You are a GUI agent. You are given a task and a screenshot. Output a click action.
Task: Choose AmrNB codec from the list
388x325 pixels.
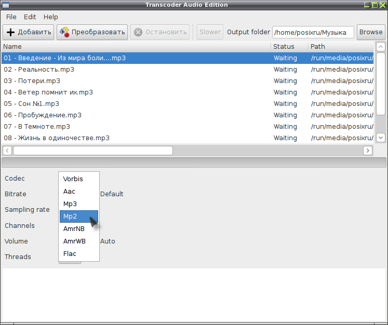coord(79,229)
